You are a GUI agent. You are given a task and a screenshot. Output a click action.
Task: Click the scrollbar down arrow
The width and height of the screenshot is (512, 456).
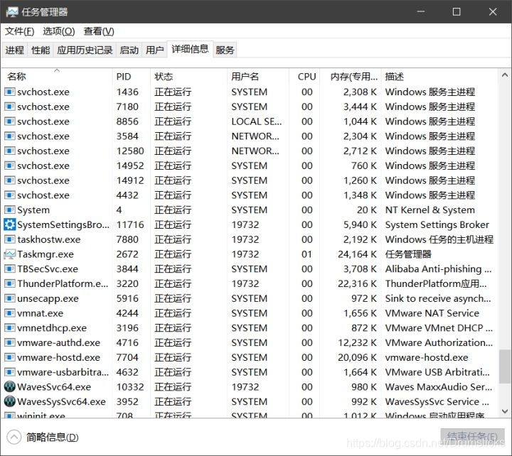click(x=504, y=411)
